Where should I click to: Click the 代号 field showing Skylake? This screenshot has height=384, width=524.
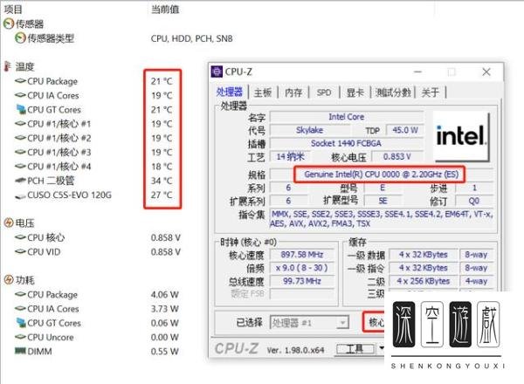coord(309,130)
